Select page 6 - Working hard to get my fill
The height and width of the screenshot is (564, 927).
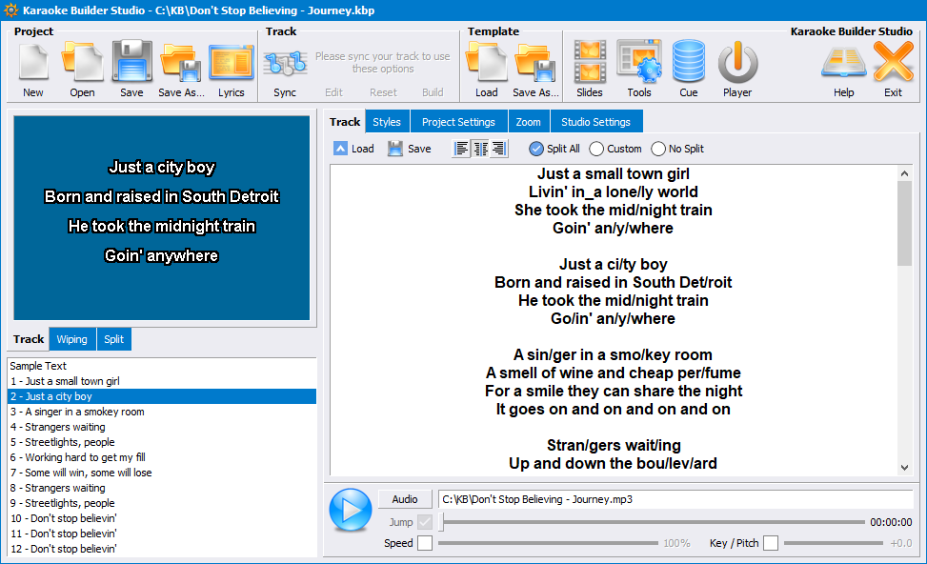pyautogui.click(x=161, y=457)
